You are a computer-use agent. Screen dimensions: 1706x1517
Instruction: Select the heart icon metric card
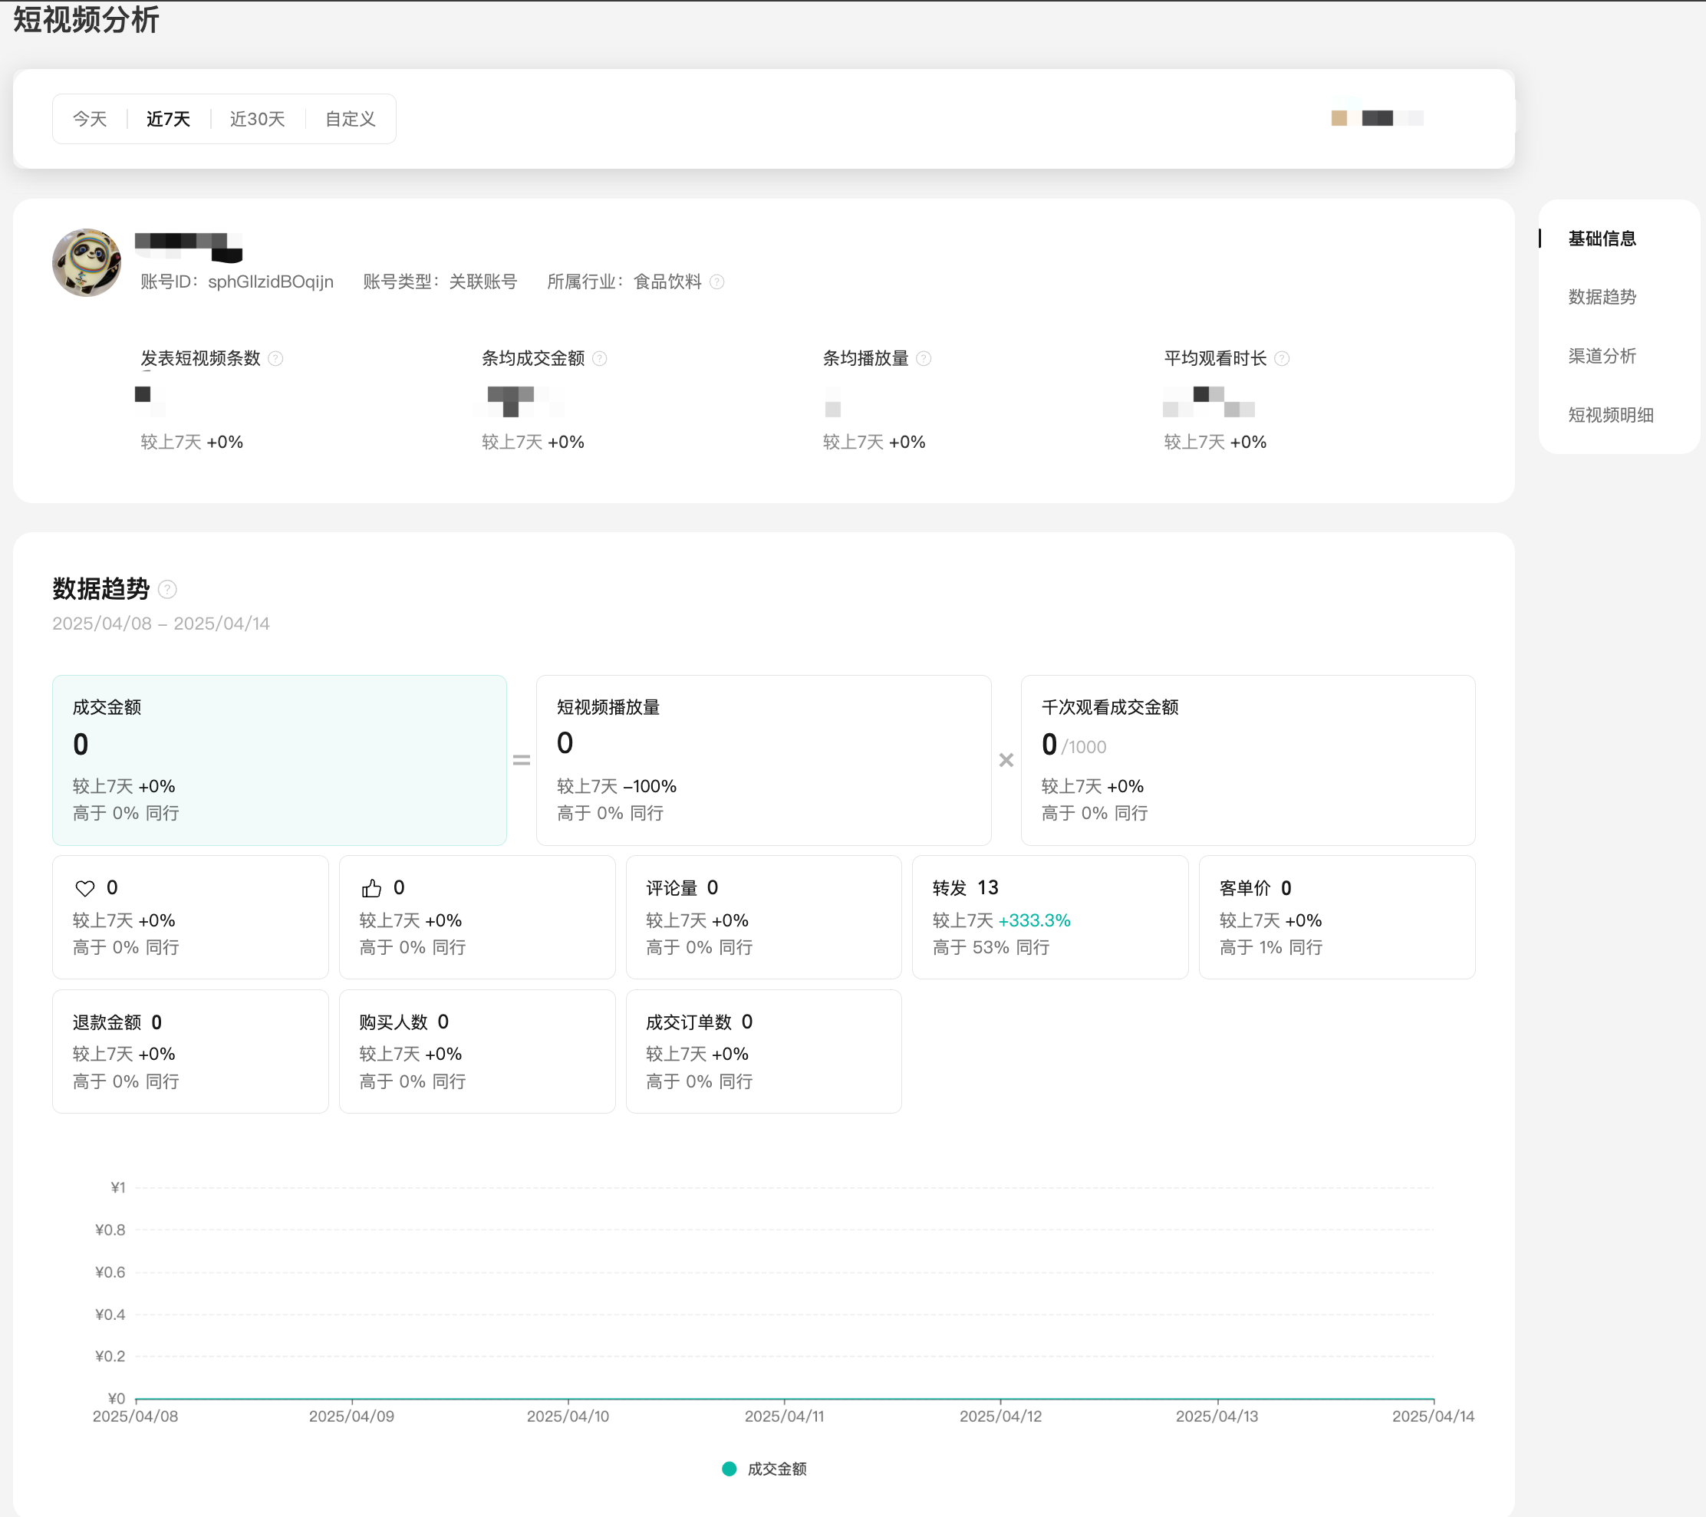[190, 916]
